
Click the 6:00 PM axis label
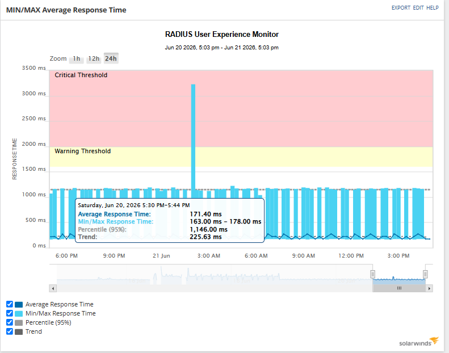pyautogui.click(x=66, y=255)
